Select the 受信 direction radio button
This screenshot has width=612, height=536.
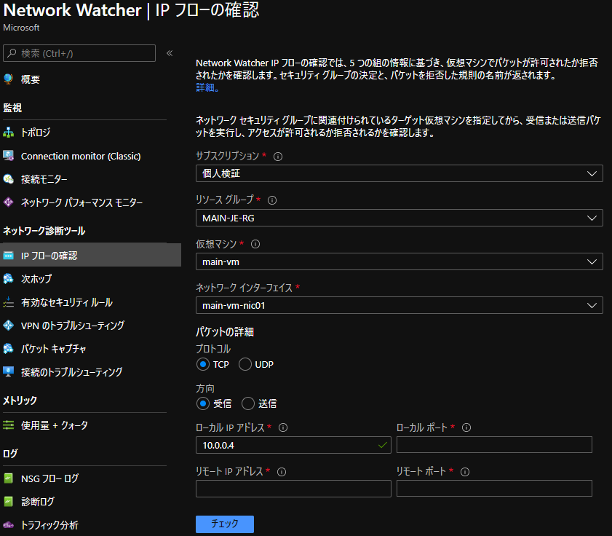pos(202,403)
